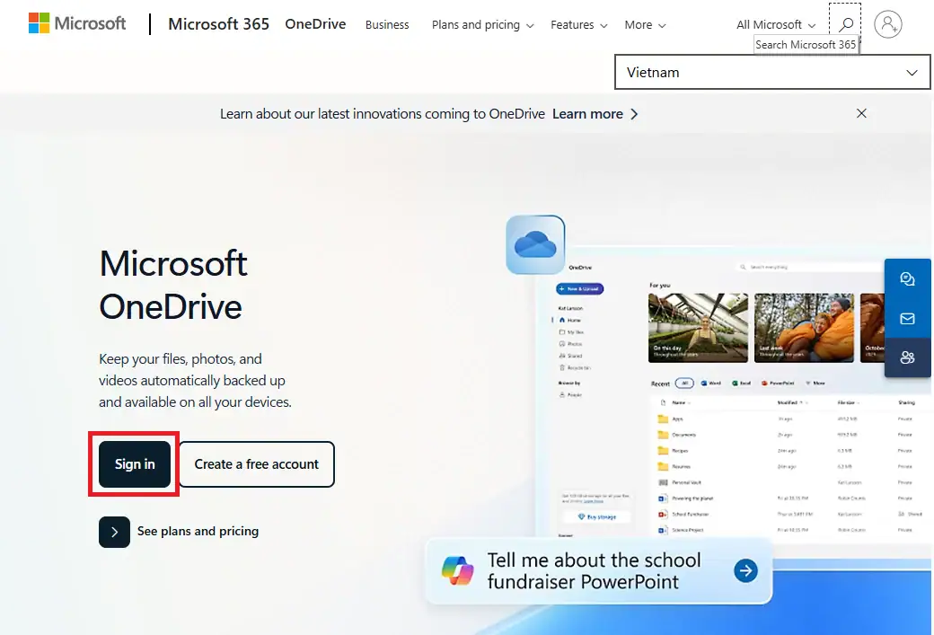This screenshot has height=635, width=934.
Task: Expand the Features dropdown menu
Action: coord(578,25)
